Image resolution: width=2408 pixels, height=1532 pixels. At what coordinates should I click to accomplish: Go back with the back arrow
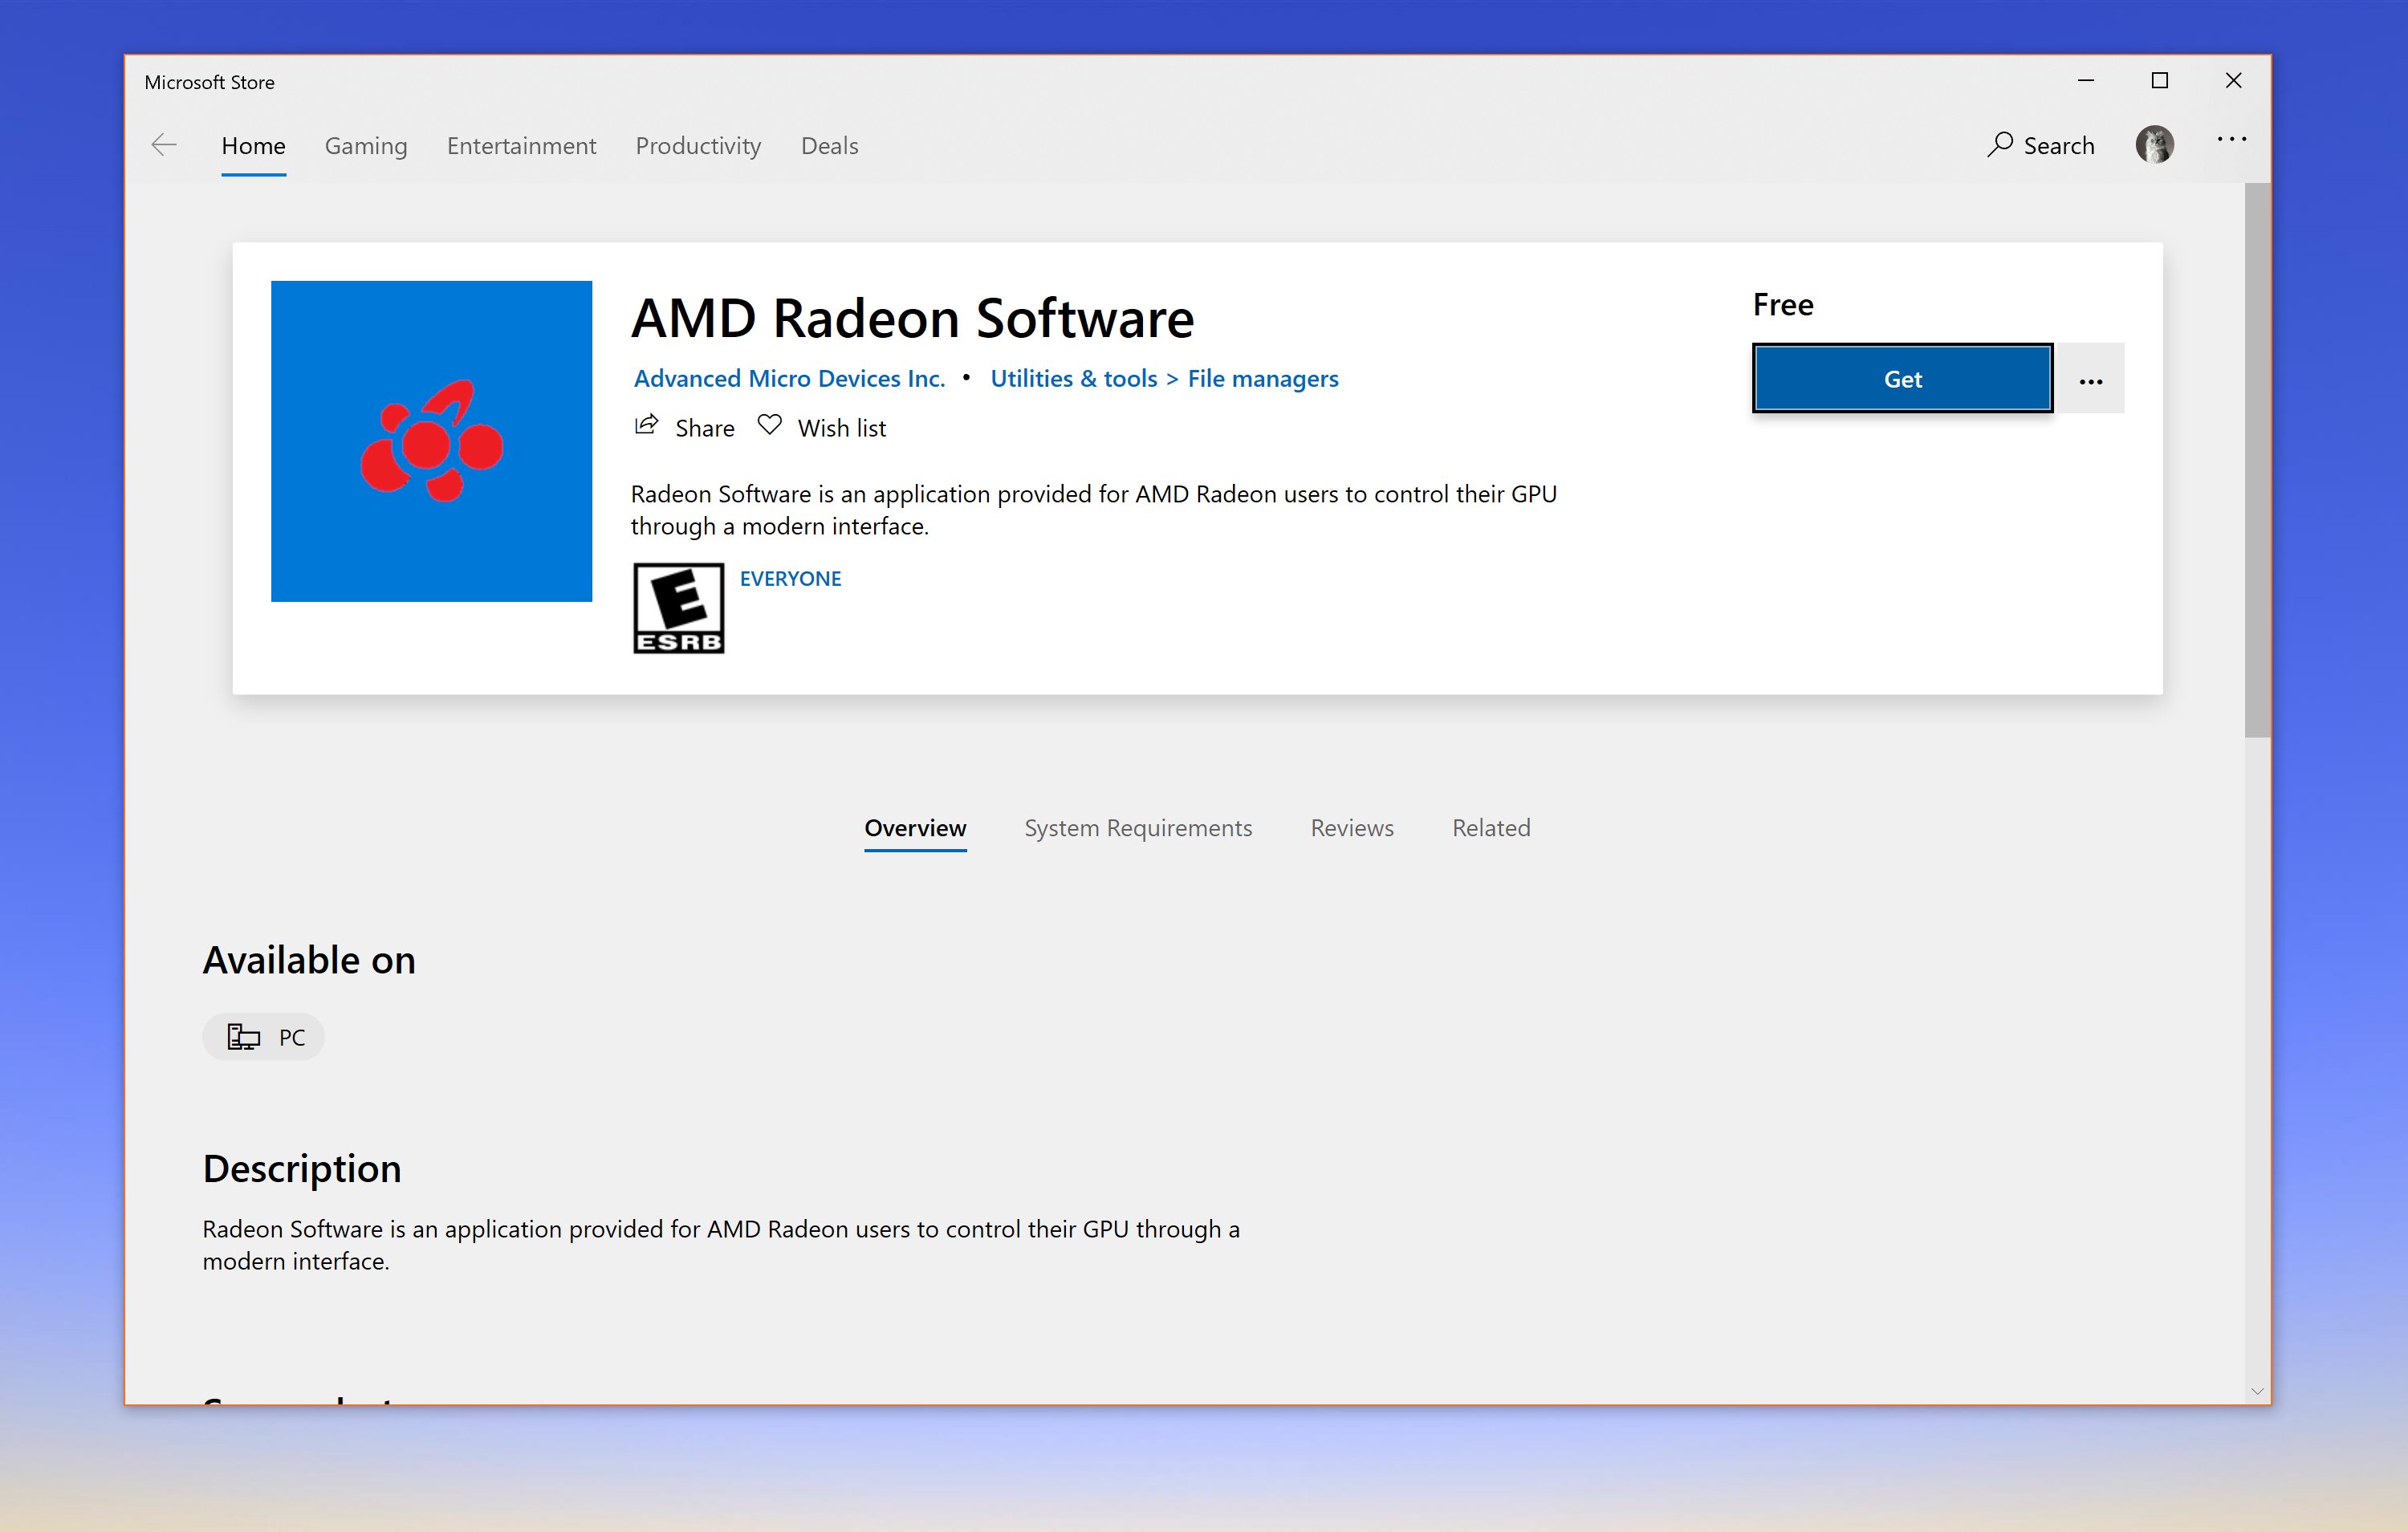click(x=164, y=145)
